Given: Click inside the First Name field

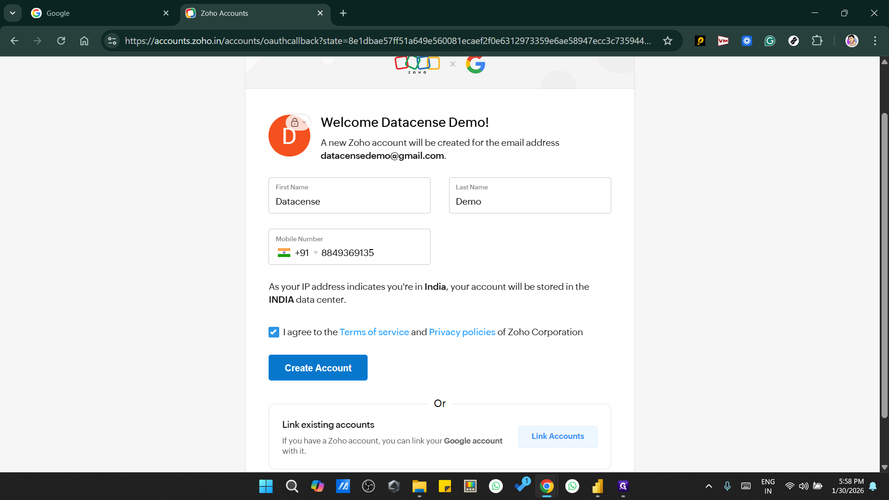Looking at the screenshot, I should point(349,201).
